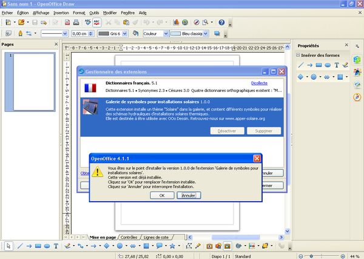Click OK to replace installed extension
364x259 pixels.
click(x=162, y=195)
